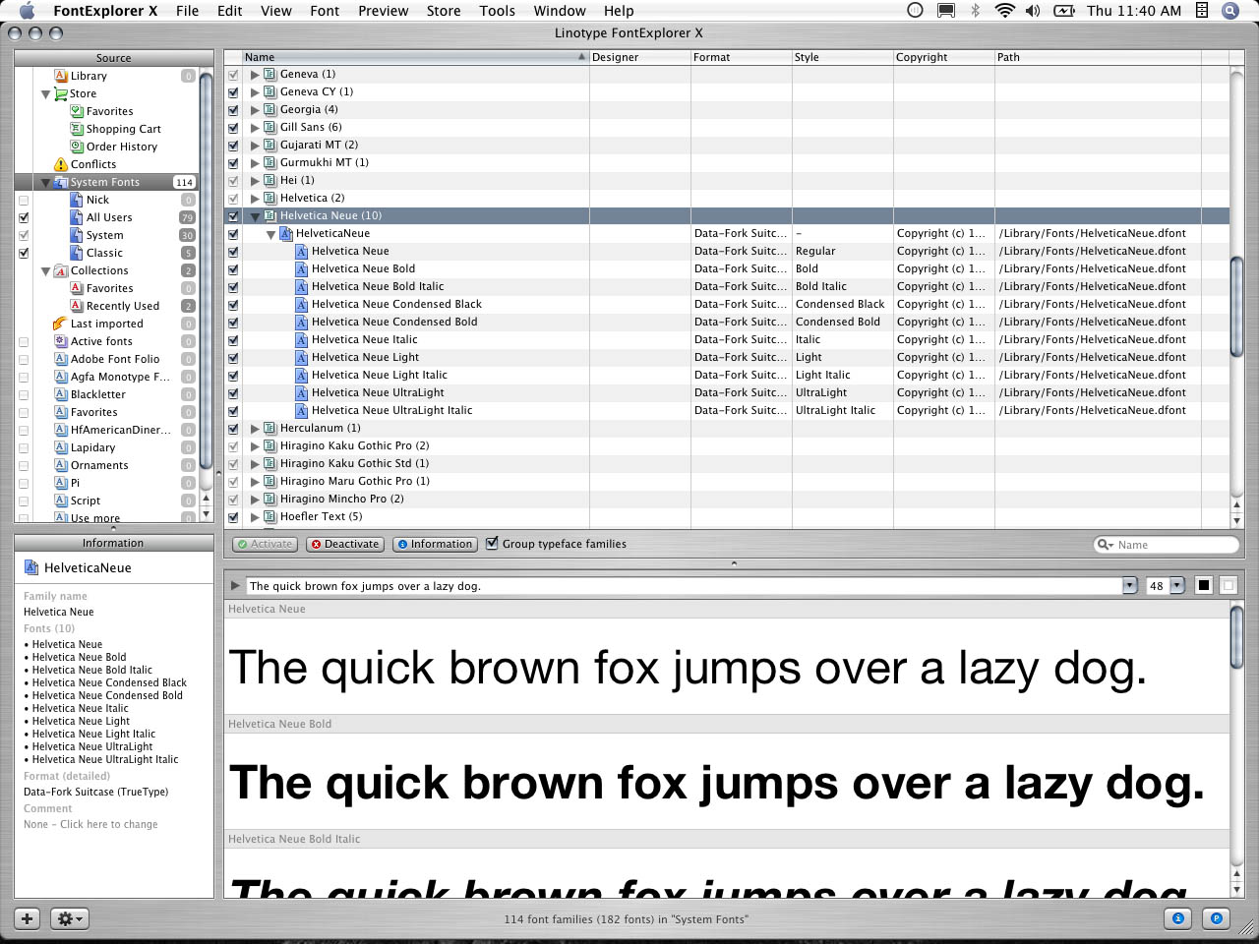Click the Shopping Cart icon

click(x=77, y=129)
